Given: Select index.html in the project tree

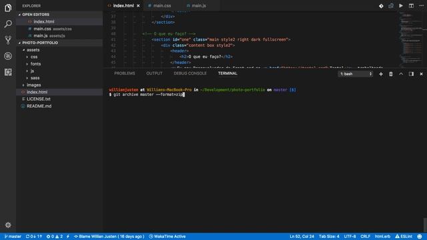Looking at the screenshot, I should point(59,92).
